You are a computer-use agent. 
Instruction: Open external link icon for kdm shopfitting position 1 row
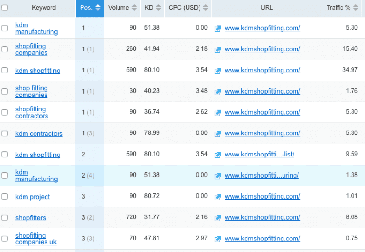click(218, 71)
